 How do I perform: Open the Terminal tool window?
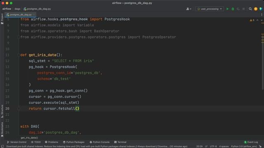(x=120, y=142)
